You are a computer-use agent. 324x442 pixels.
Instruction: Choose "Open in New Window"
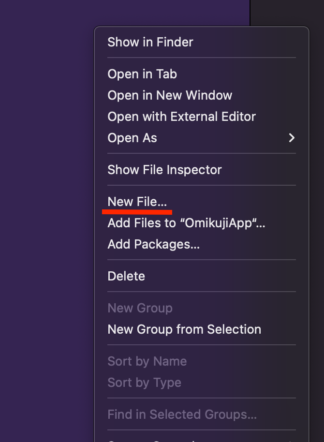pos(169,95)
